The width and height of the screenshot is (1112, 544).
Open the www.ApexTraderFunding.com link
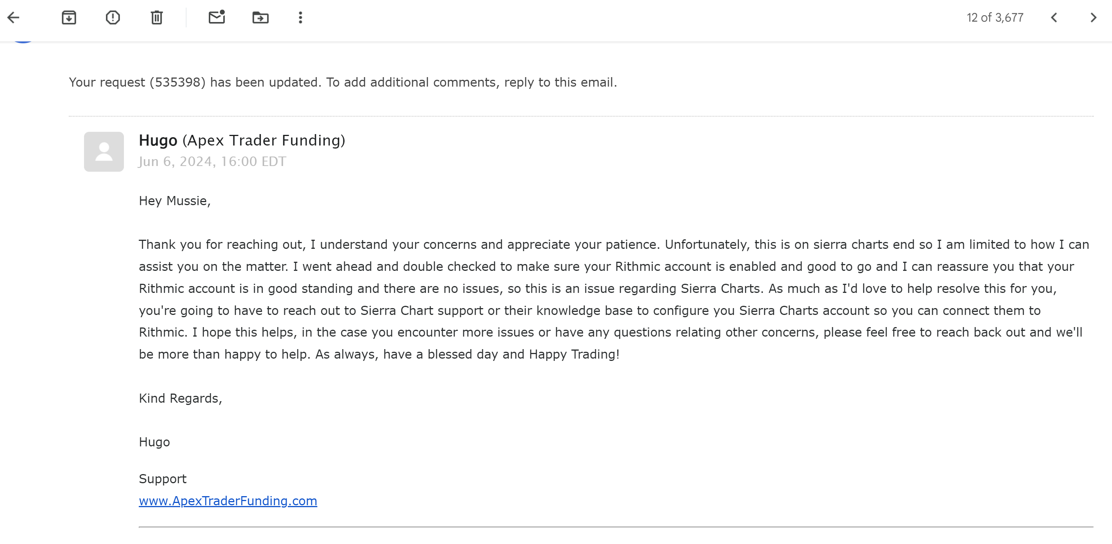click(x=227, y=501)
